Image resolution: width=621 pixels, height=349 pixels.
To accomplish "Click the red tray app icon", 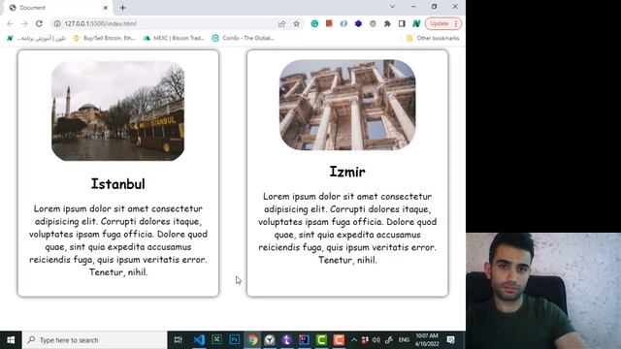I will [365, 340].
